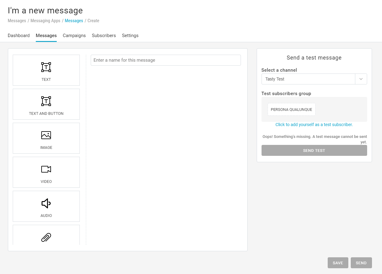
Task: Select the PERSONA QUALUNQUE subscriber tag
Action: [x=291, y=110]
